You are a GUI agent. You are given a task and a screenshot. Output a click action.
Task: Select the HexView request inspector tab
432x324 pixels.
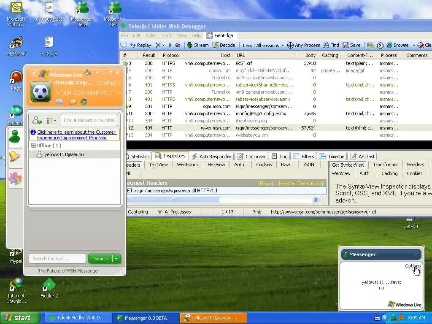coord(216,165)
